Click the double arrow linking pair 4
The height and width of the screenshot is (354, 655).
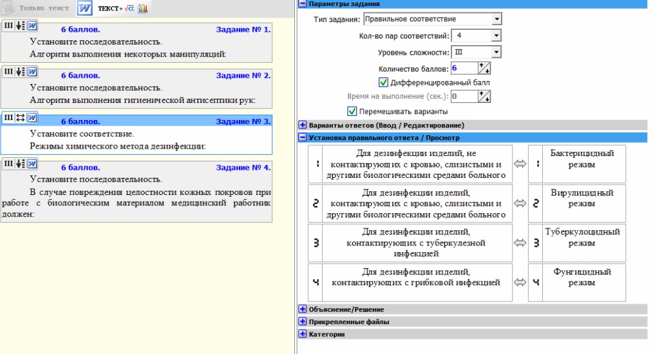[520, 282]
